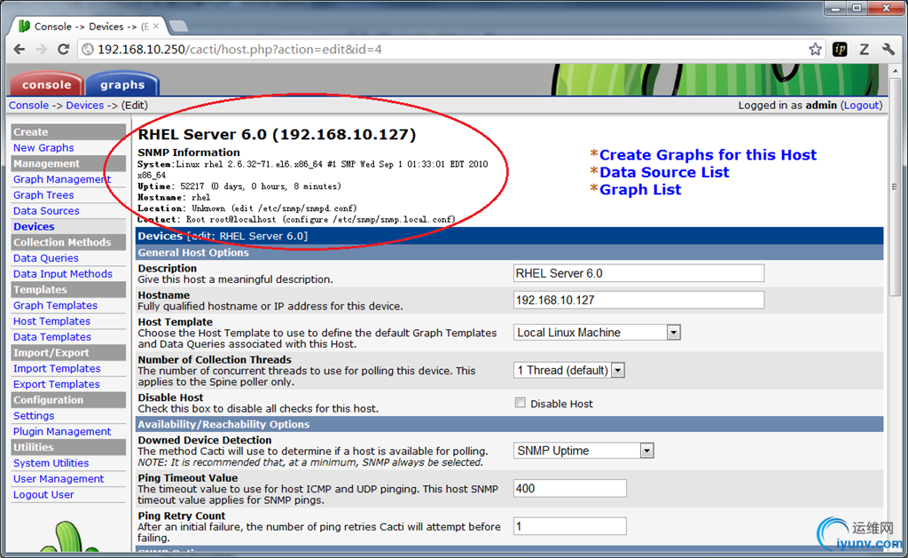The width and height of the screenshot is (908, 558).
Task: Click Logout User in the sidebar
Action: [43, 494]
